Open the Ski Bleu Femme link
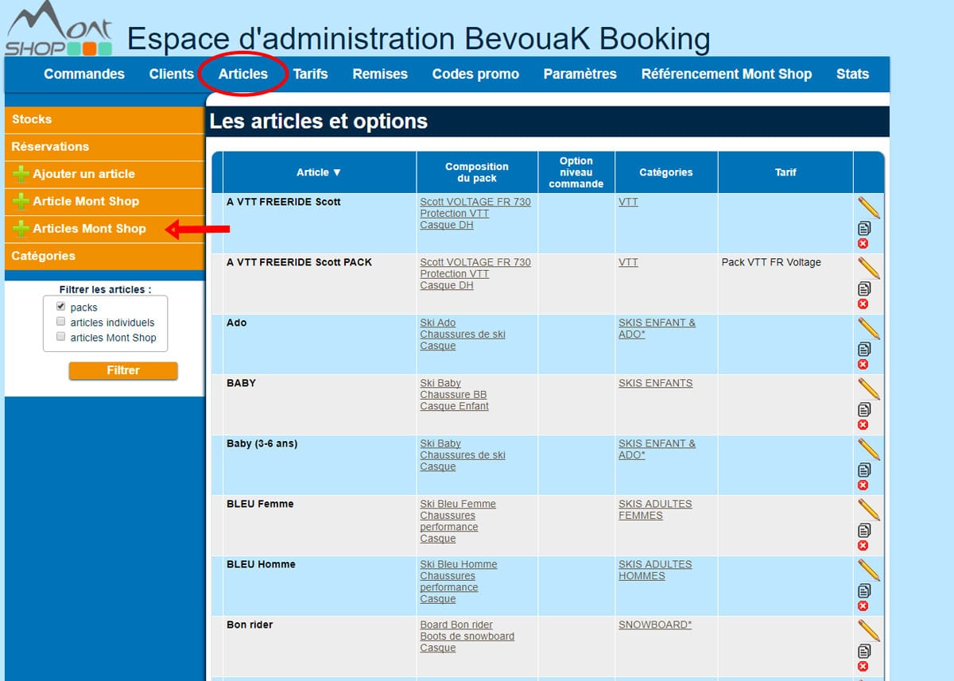This screenshot has width=954, height=681. click(x=458, y=504)
